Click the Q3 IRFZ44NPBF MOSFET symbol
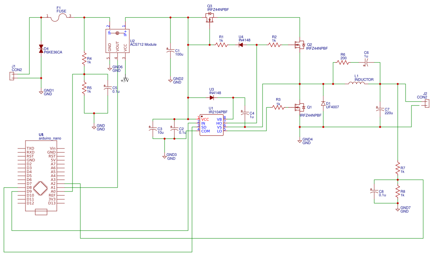The width and height of the screenshot is (433, 256). (210, 18)
